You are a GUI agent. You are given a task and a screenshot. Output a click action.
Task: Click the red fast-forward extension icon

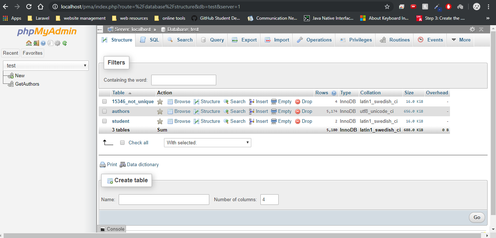pos(413,7)
